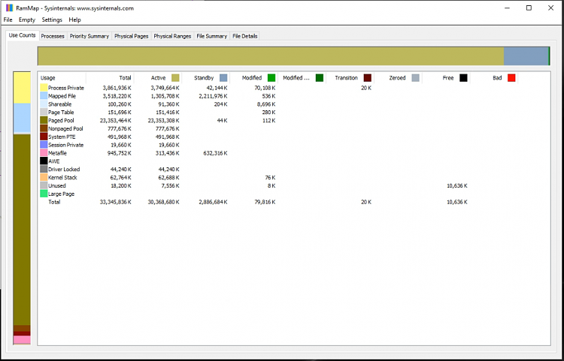
Task: Click the RamMap application icon in title bar
Action: coord(8,8)
